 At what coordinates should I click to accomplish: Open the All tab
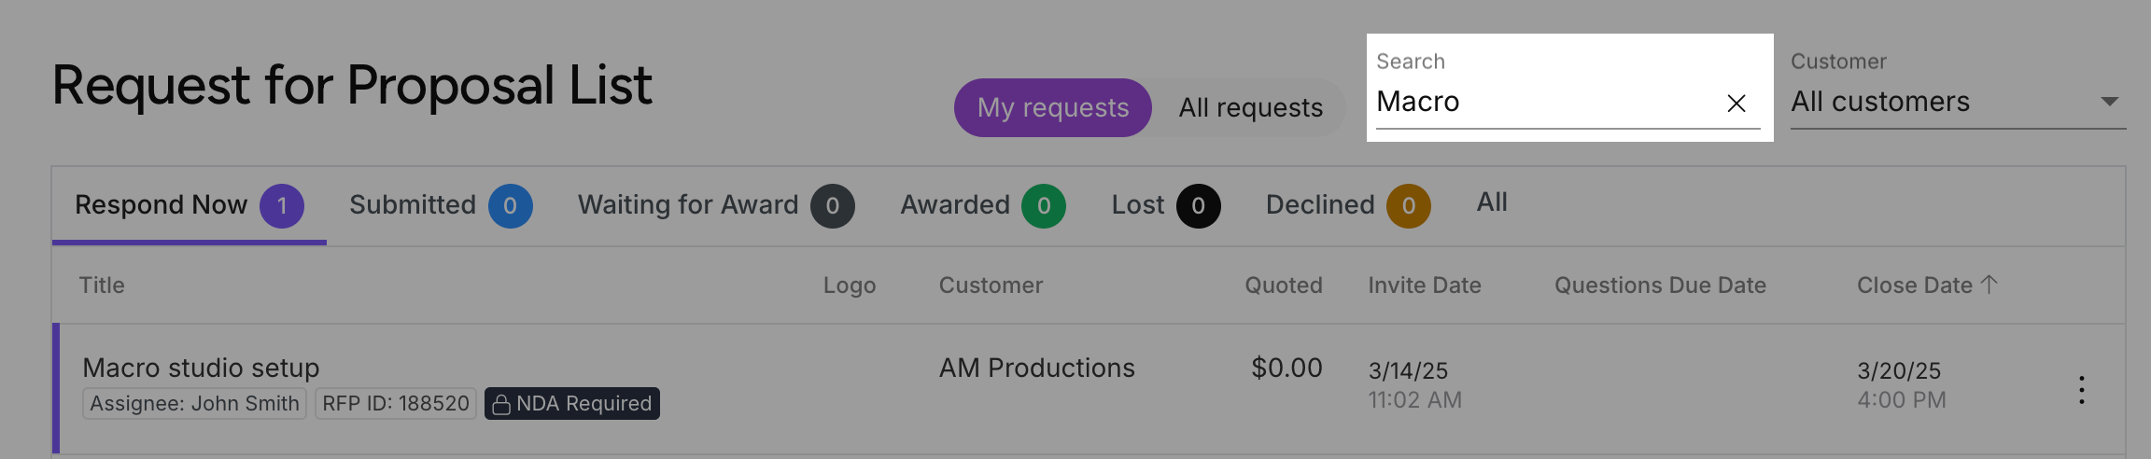pos(1492,202)
